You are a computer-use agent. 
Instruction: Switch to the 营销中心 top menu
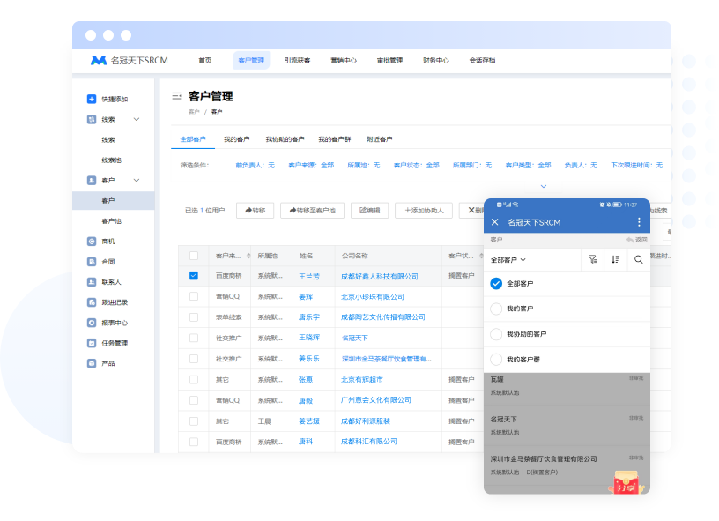344,61
